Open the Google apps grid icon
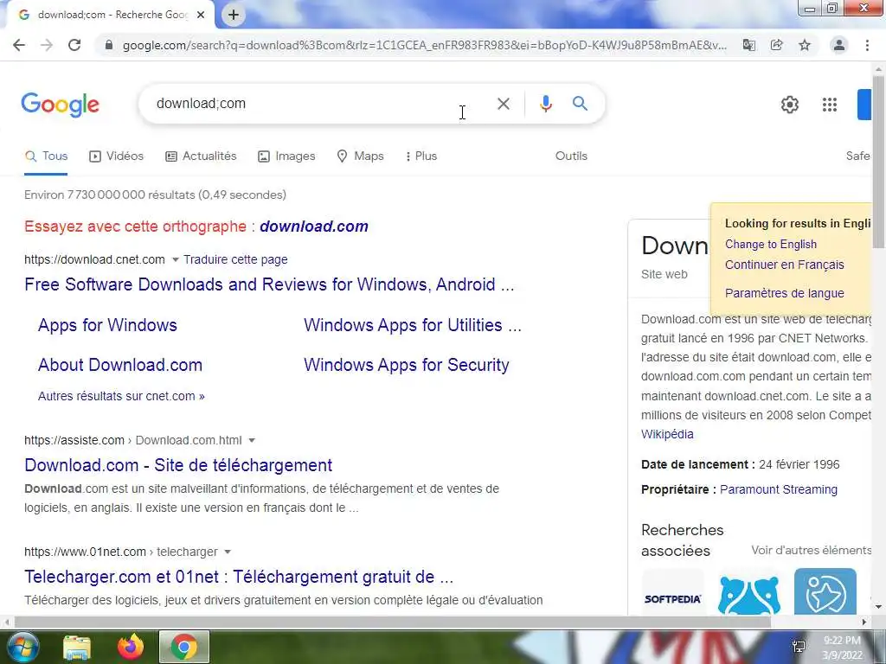The image size is (886, 664). pyautogui.click(x=830, y=105)
